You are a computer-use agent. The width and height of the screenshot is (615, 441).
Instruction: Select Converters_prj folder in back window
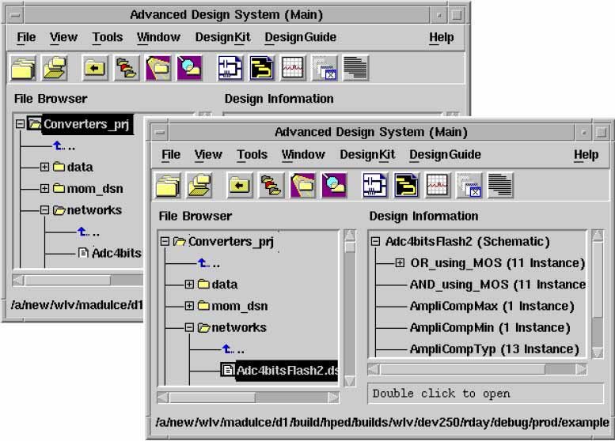(82, 124)
